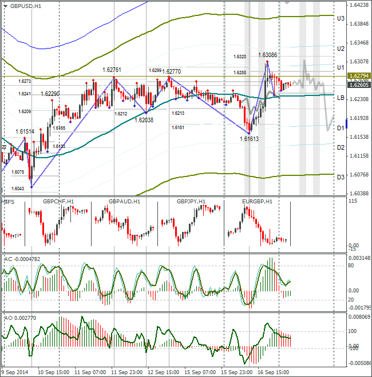Click the axis price 1.64238
This screenshot has height=377, width=372.
tap(359, 5)
